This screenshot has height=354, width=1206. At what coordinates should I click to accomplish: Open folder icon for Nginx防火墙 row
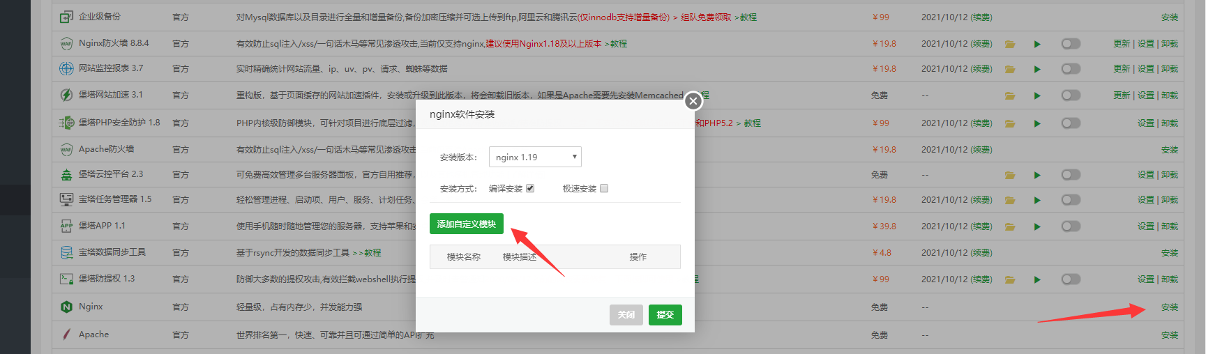[1010, 44]
